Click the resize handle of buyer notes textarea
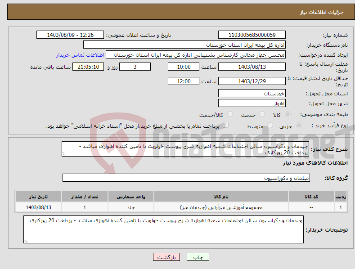 [x=26, y=241]
